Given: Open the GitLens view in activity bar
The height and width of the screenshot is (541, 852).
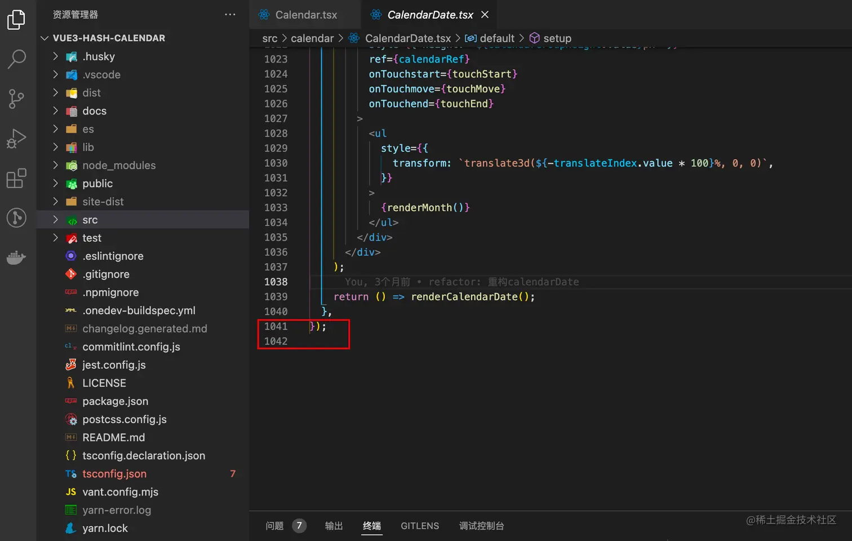Looking at the screenshot, I should pyautogui.click(x=16, y=218).
